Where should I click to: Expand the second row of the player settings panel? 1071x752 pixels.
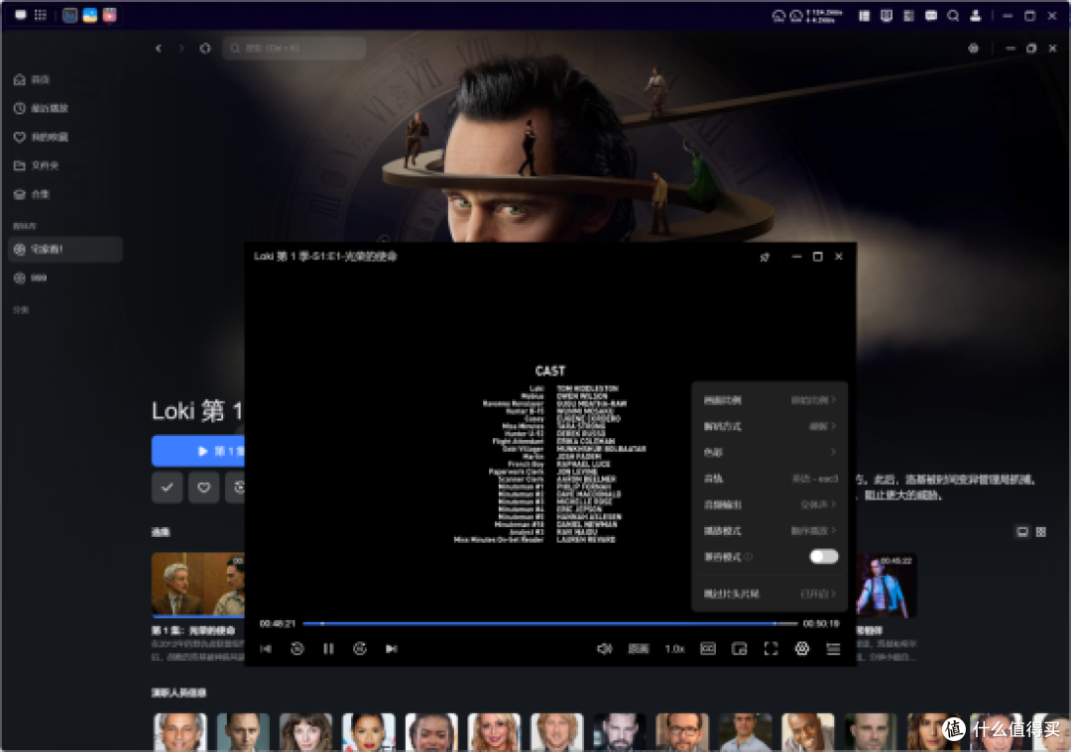pyautogui.click(x=770, y=426)
